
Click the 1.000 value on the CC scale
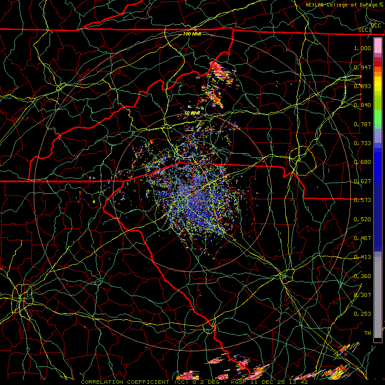point(362,48)
